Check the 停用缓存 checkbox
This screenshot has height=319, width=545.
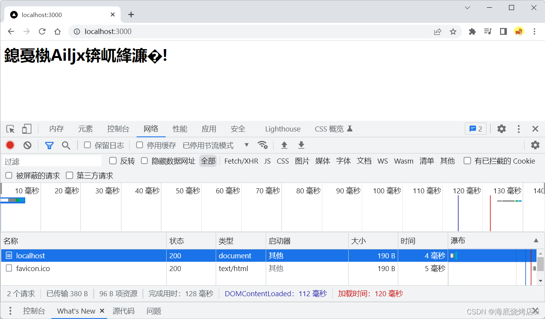point(139,145)
